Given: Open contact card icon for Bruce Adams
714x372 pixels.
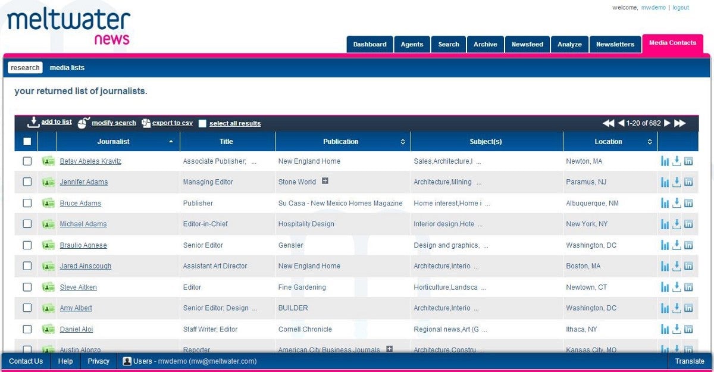Looking at the screenshot, I should (48, 203).
